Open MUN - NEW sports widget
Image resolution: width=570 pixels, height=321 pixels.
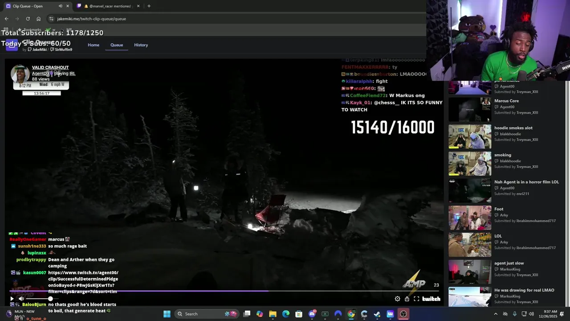click(x=20, y=314)
